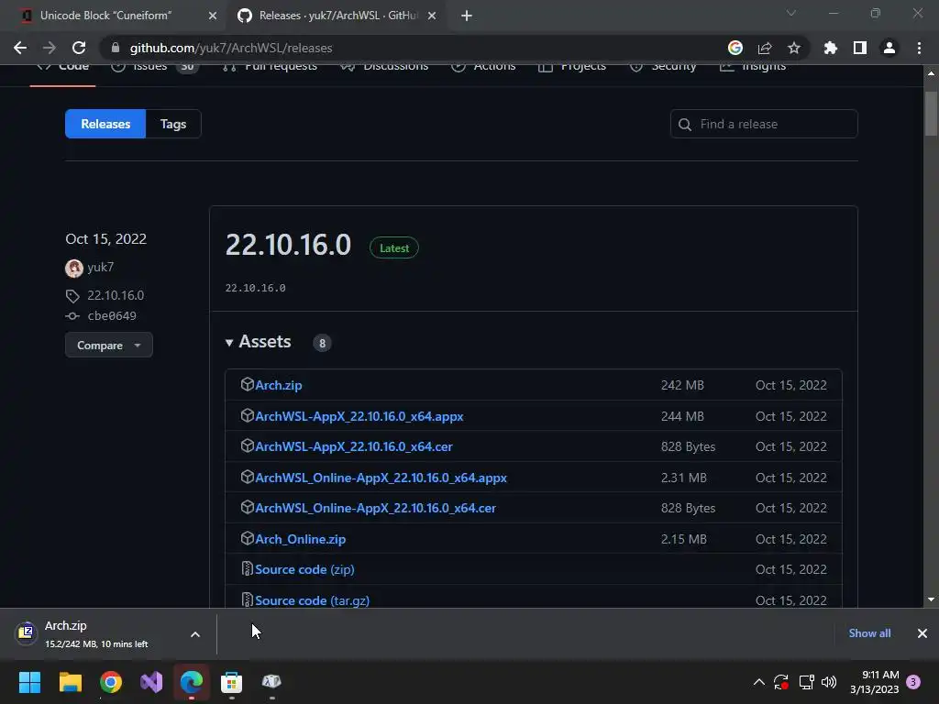939x704 pixels.
Task: Reload the GitHub releases page
Action: point(79,48)
